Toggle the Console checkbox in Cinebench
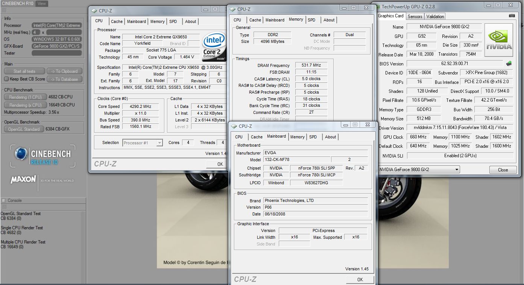This screenshot has width=524, height=285. (4, 200)
